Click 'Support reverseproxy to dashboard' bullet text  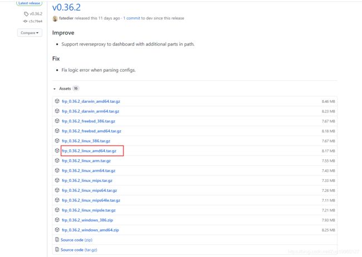pyautogui.click(x=128, y=44)
